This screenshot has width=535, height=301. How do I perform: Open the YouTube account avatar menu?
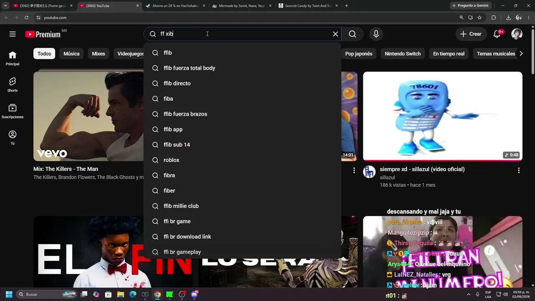click(x=517, y=34)
